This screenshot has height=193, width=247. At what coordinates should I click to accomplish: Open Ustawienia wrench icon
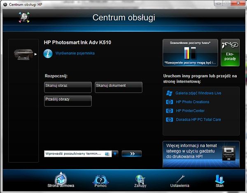point(180,179)
